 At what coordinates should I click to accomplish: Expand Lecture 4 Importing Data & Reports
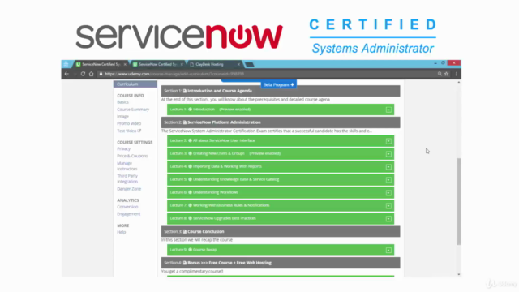[388, 167]
